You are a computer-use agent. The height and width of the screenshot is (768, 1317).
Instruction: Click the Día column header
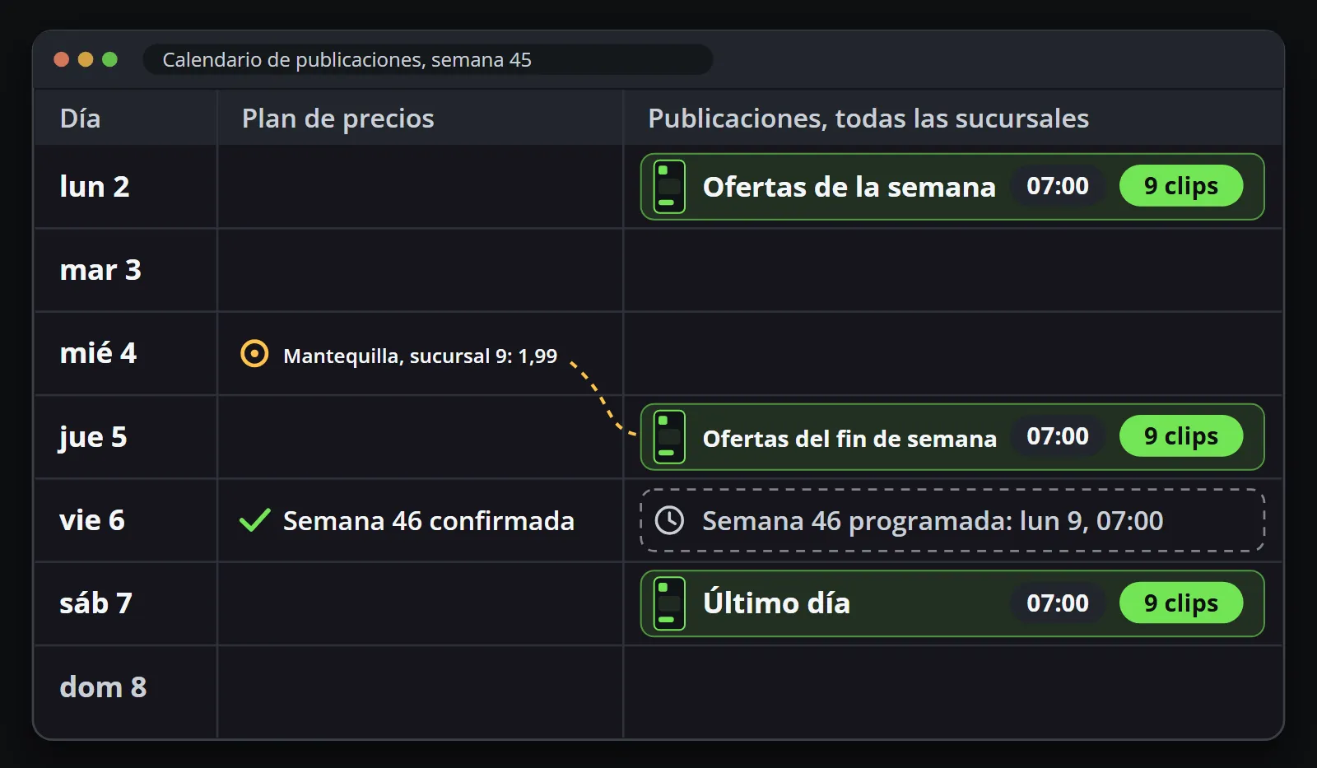pos(80,119)
